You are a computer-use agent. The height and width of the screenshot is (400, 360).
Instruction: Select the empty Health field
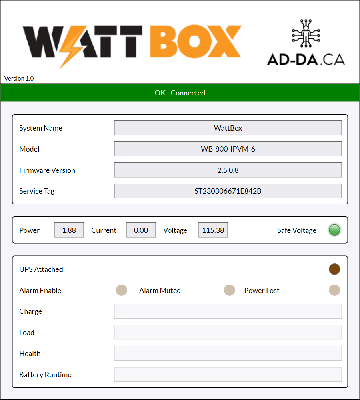click(228, 354)
